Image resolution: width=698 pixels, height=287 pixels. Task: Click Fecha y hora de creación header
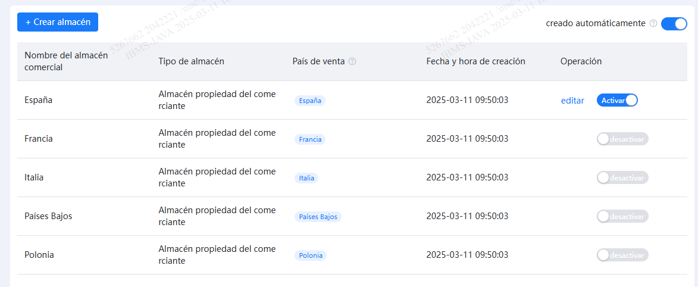coord(475,61)
